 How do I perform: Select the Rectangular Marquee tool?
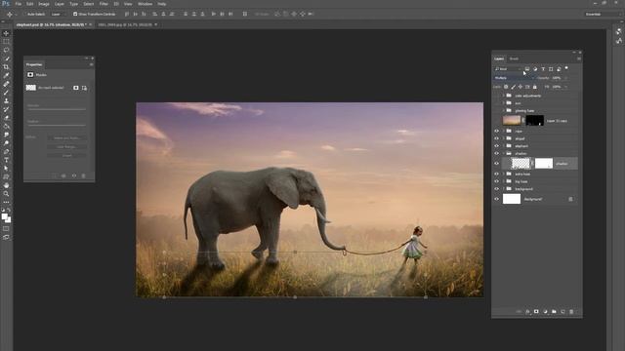pos(6,42)
